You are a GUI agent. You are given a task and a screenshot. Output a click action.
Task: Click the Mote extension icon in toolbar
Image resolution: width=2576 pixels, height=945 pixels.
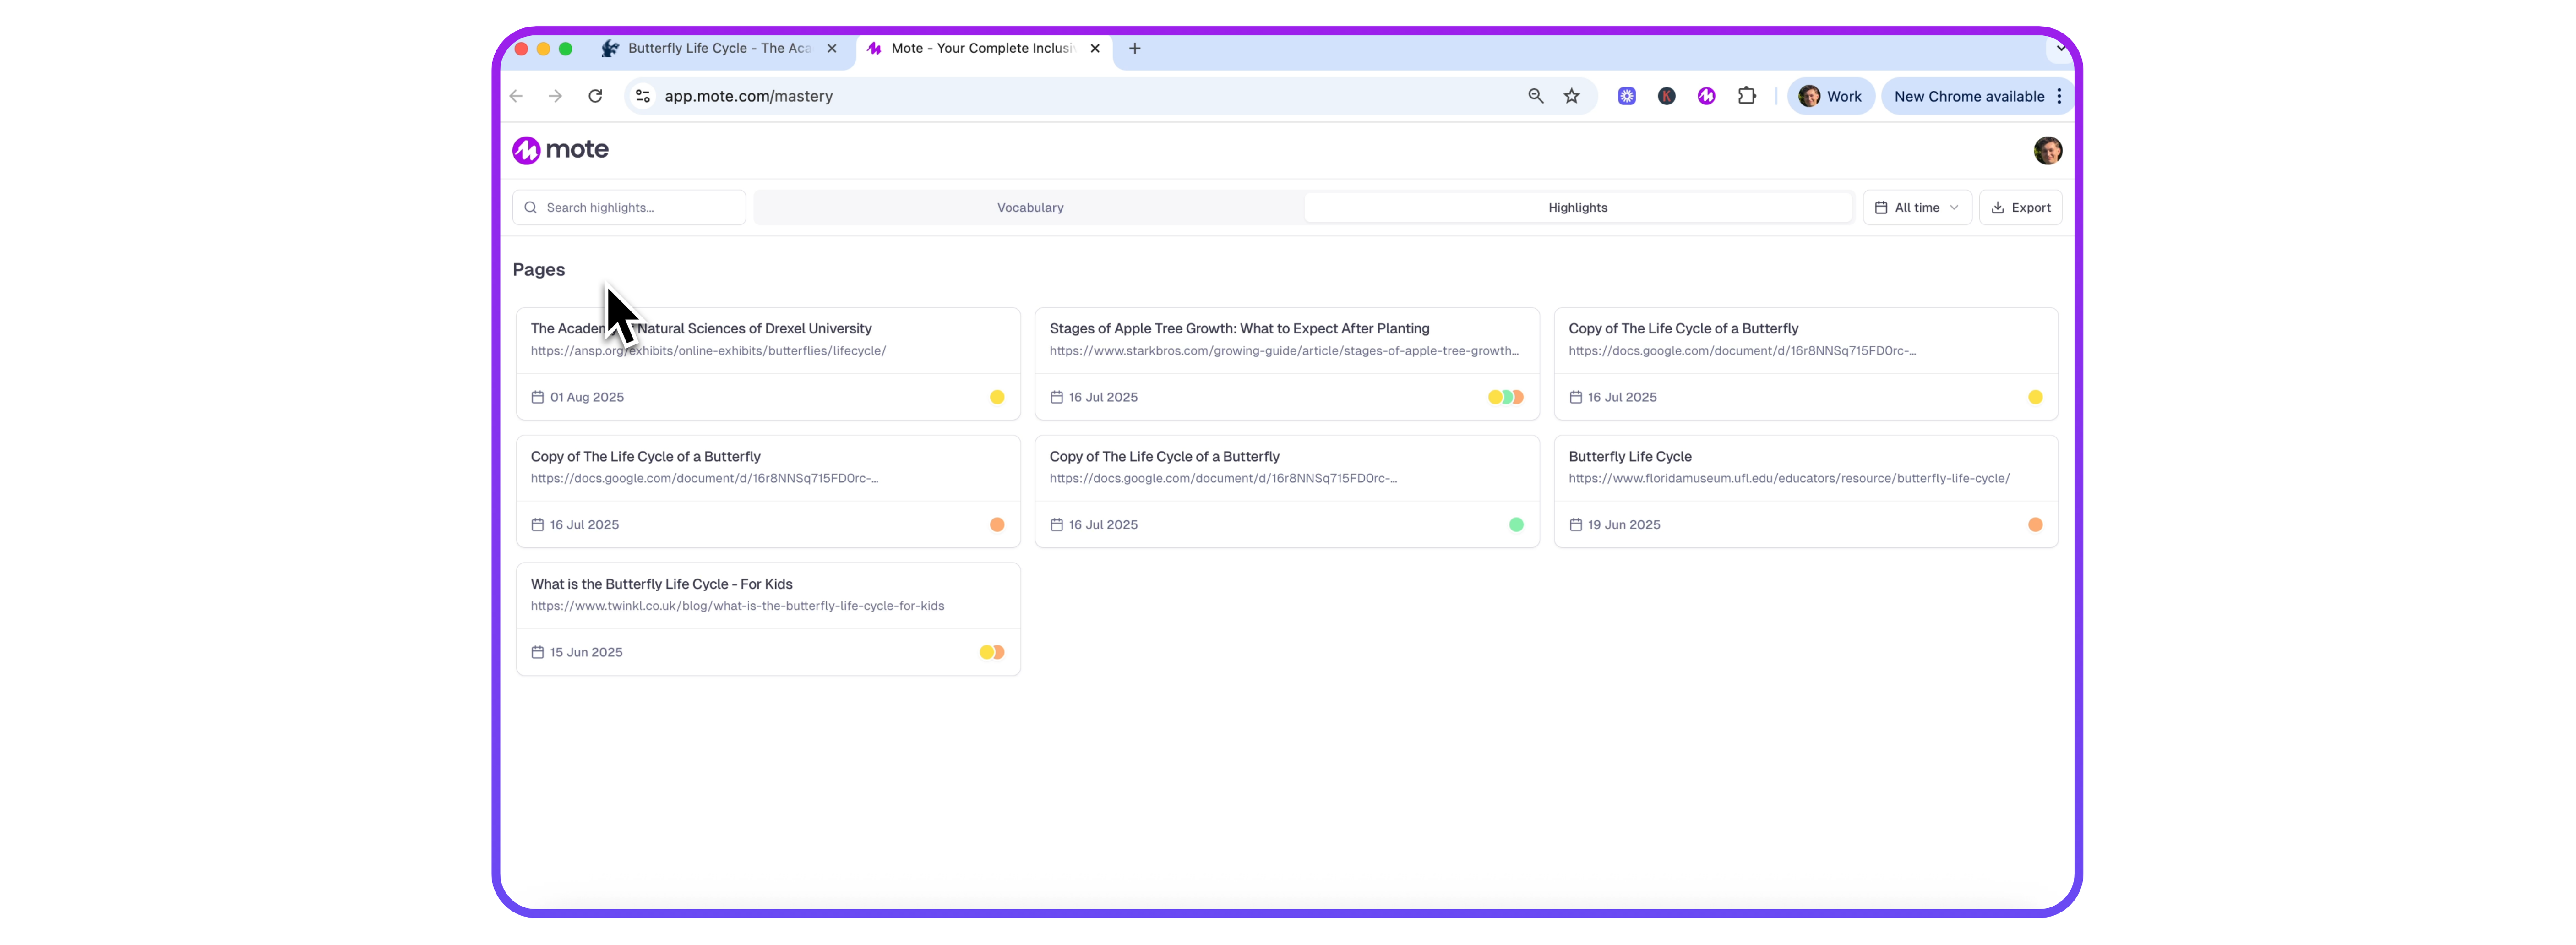tap(1706, 96)
